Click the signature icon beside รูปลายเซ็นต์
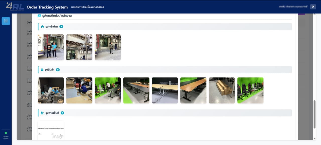Screen dimensions: 321x145 click(x=42, y=113)
